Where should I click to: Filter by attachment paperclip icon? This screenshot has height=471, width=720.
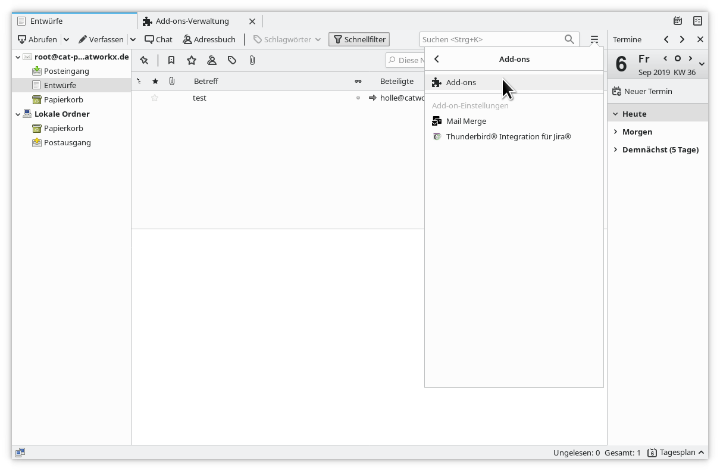point(252,60)
